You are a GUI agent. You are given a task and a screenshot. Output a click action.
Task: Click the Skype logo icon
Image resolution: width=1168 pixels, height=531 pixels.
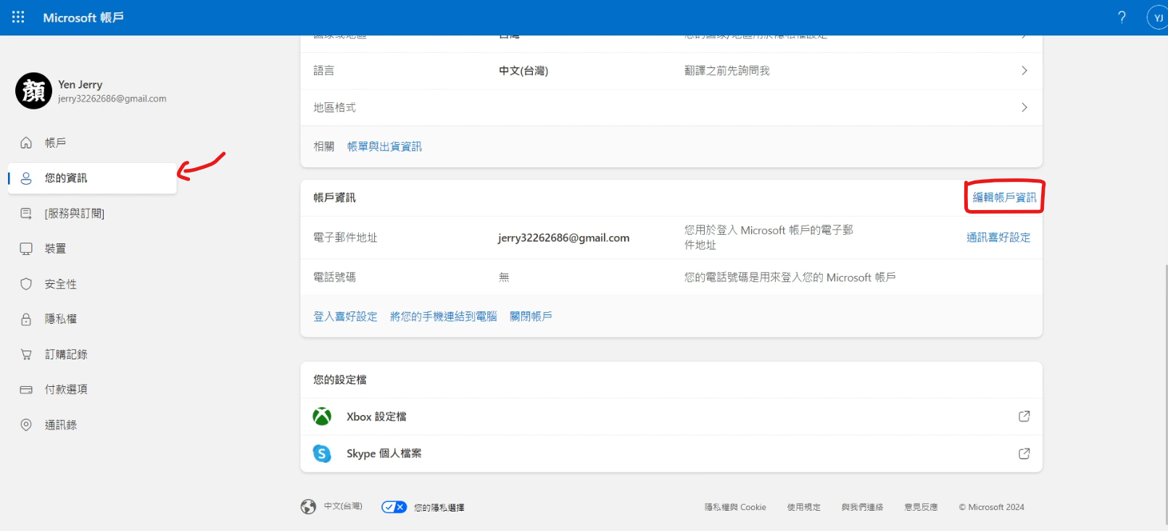322,453
